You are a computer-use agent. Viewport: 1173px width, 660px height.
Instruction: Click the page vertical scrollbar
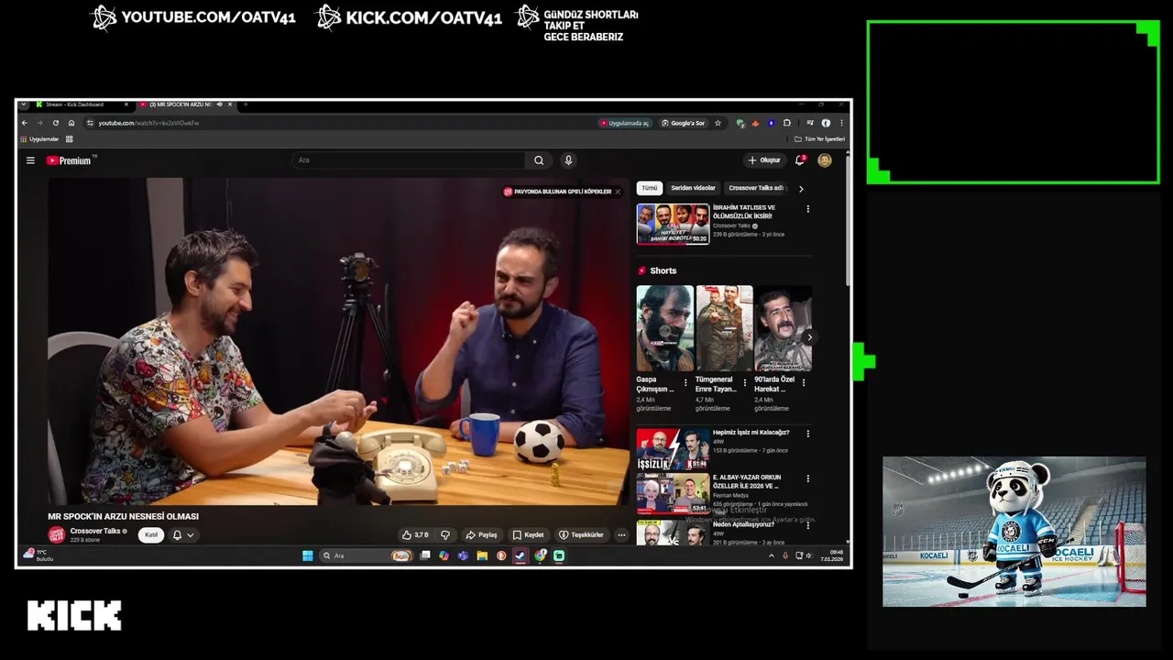[848, 220]
